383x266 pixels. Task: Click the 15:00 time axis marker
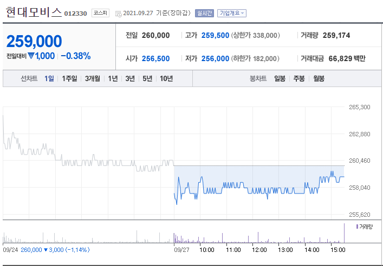(x=338, y=250)
